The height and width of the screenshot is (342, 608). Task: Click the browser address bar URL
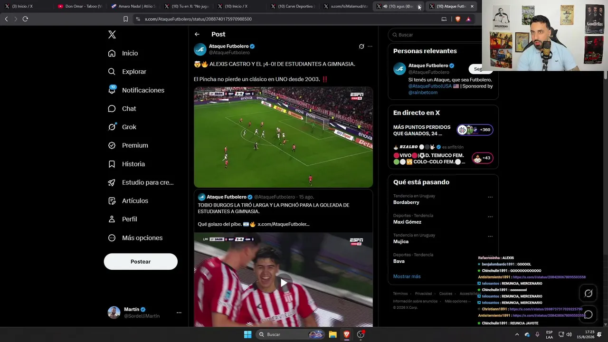(198, 19)
